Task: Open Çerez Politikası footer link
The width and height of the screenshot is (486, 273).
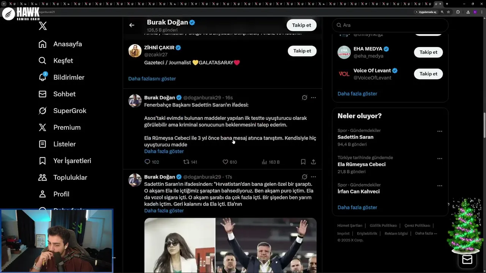Action: point(417,226)
